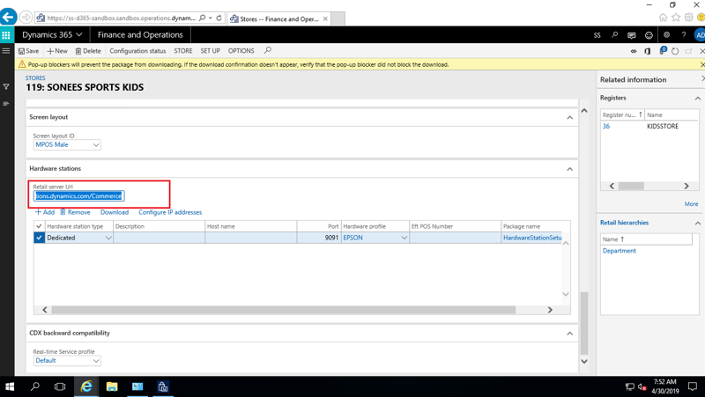Open the Real-time Service profile dropdown

[x=96, y=361]
